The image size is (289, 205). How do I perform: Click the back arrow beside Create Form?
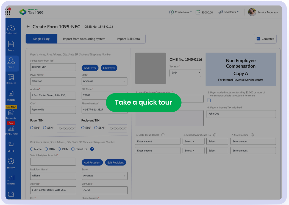[x=28, y=27]
